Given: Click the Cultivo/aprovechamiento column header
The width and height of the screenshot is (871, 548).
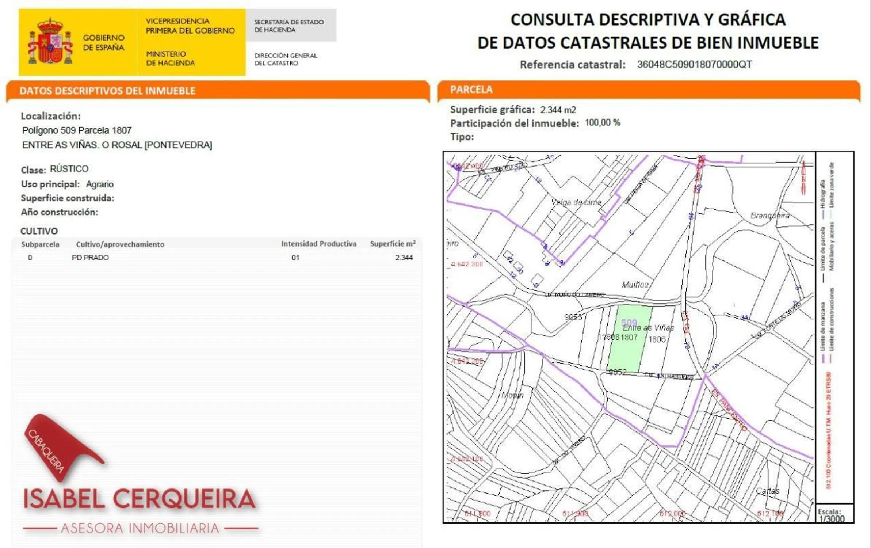Looking at the screenshot, I should pos(120,244).
